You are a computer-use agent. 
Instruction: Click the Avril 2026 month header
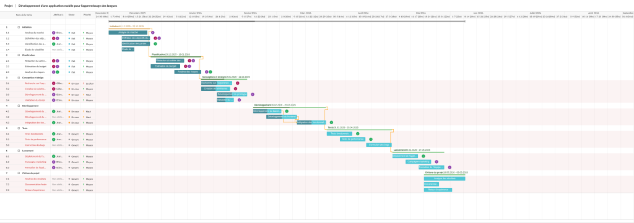click(363, 13)
